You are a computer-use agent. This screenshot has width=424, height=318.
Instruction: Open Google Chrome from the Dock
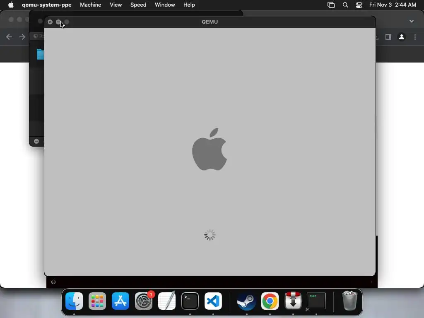tap(270, 301)
